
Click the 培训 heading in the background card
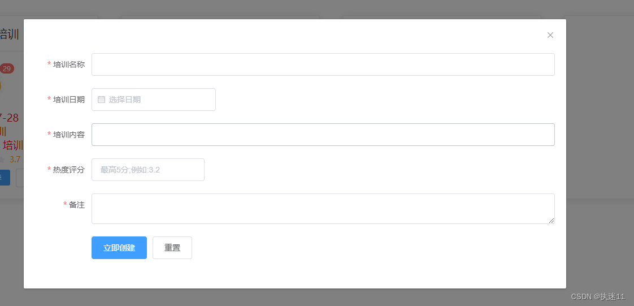(x=9, y=35)
